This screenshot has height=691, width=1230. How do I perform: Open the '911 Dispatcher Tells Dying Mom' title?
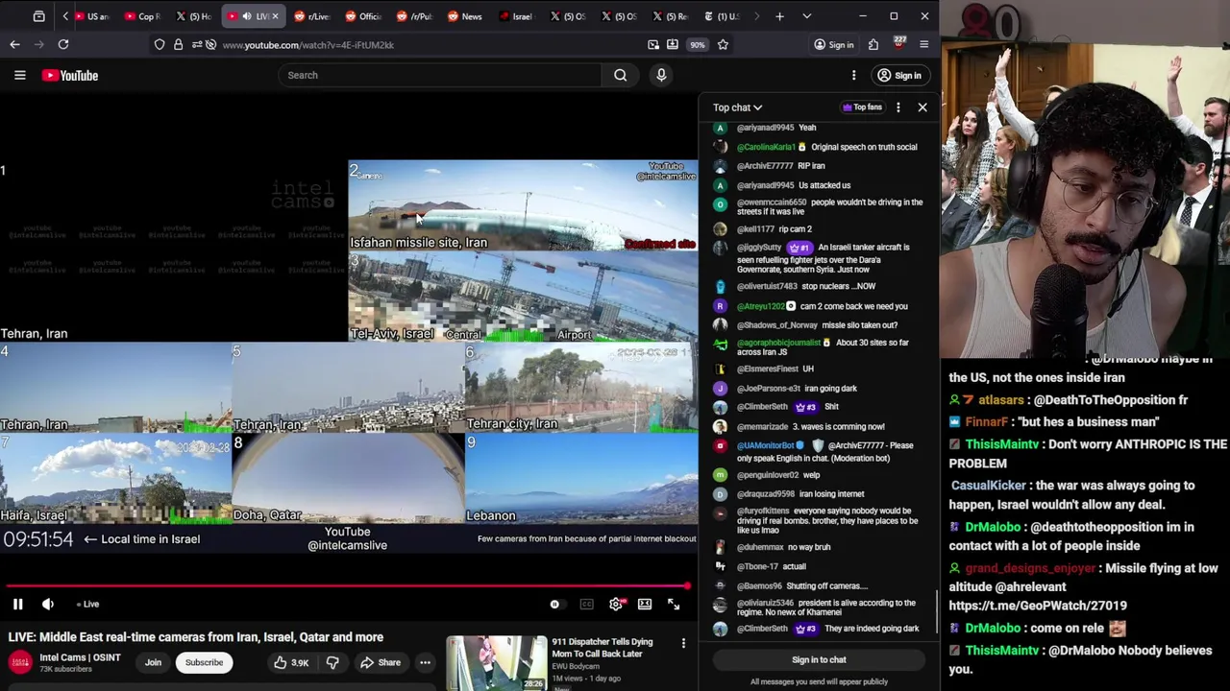[x=603, y=647]
